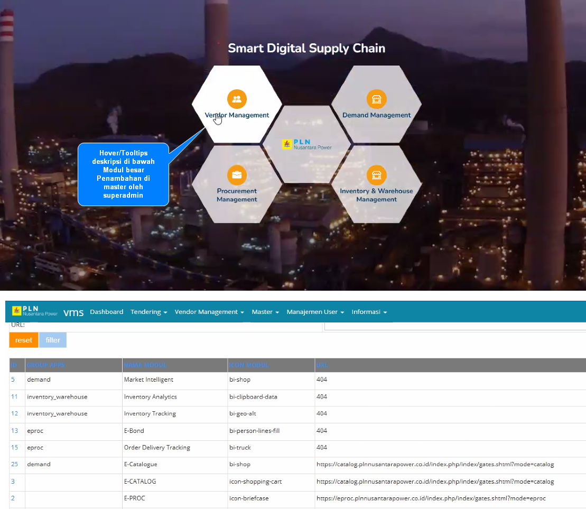Open the Master dropdown menu

click(x=265, y=312)
